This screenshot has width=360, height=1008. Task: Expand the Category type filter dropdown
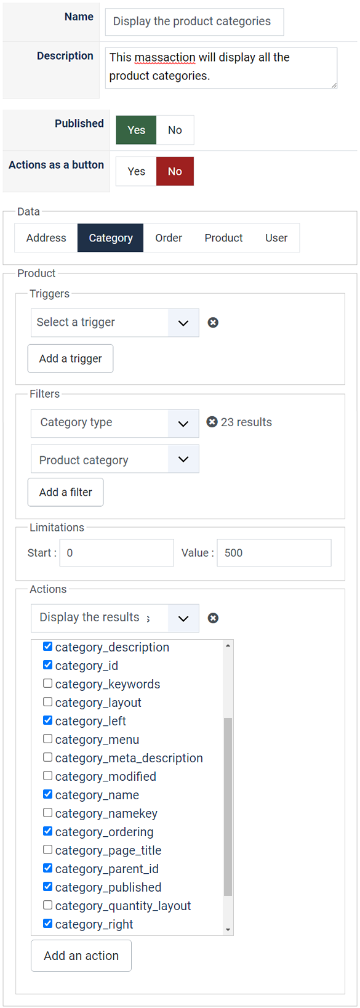(x=115, y=423)
